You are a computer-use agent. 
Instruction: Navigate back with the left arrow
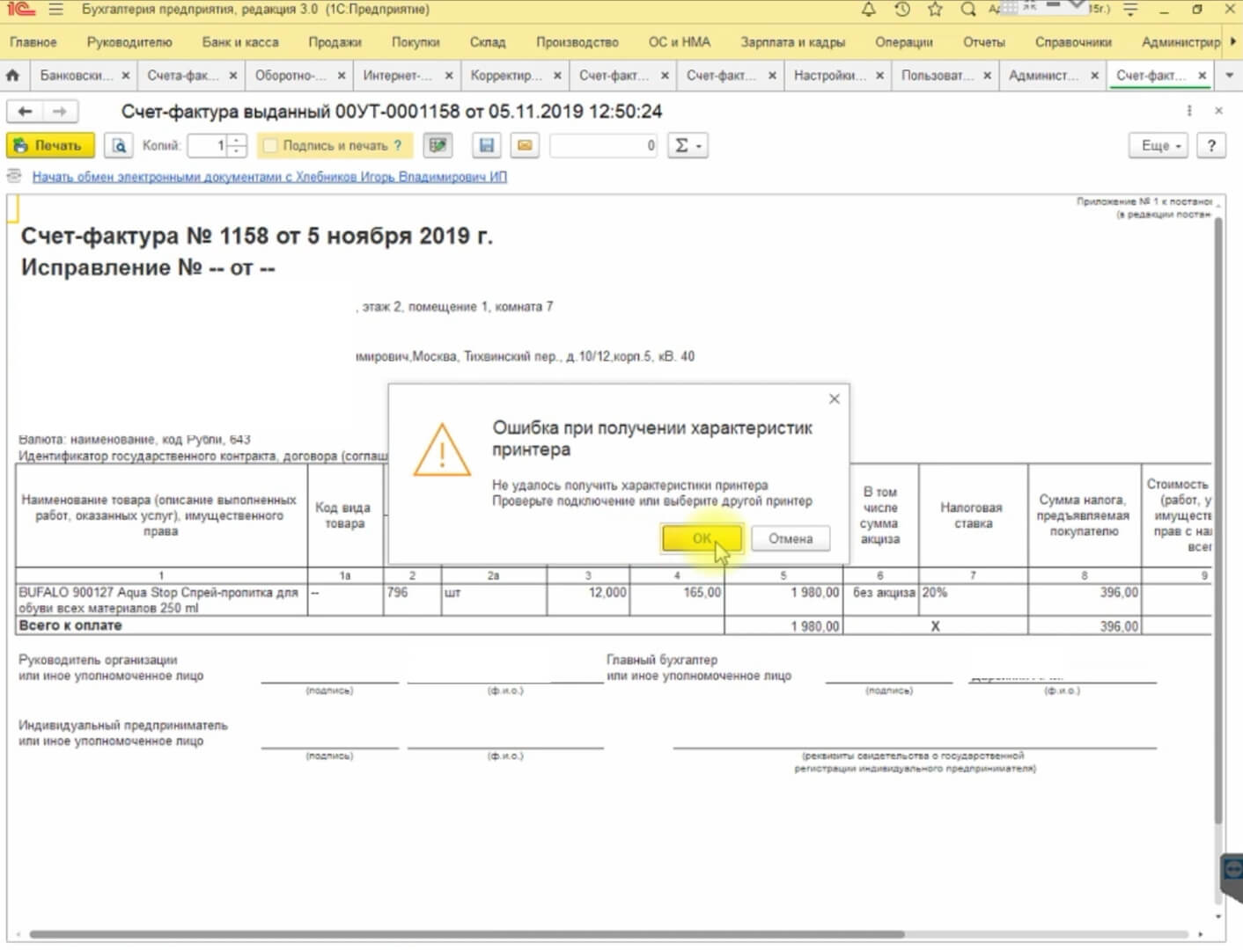tap(25, 111)
